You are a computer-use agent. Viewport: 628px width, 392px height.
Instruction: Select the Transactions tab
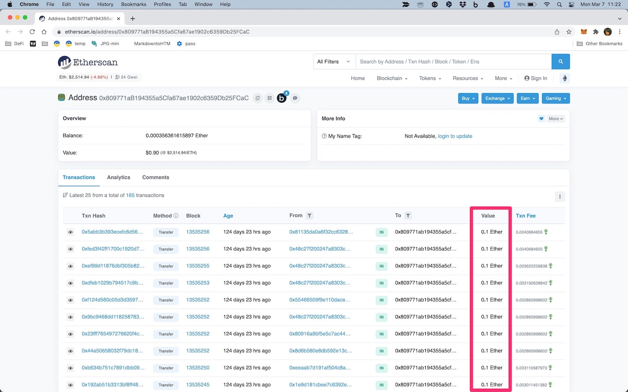79,177
